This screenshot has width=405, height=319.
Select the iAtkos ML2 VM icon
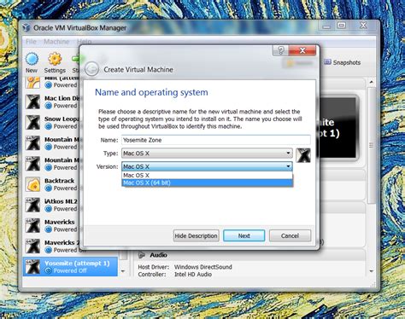coord(32,205)
